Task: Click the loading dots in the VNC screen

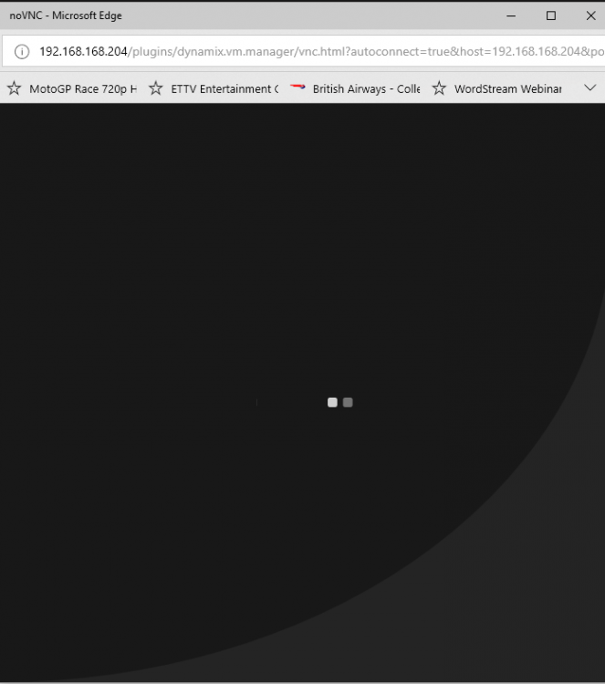Action: tap(340, 402)
